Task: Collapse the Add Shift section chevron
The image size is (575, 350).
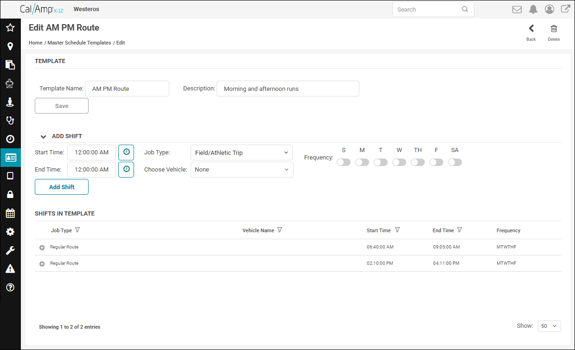Action: coord(43,137)
